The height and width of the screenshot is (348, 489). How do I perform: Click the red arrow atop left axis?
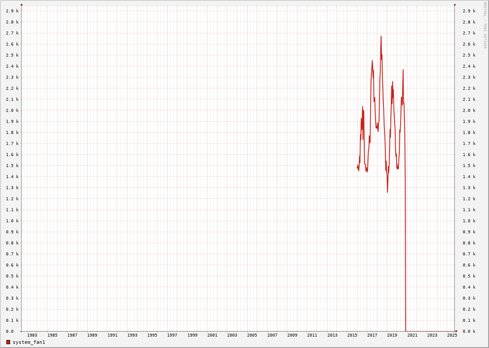[22, 5]
